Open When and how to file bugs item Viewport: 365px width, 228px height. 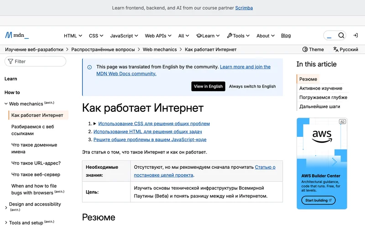(38, 189)
